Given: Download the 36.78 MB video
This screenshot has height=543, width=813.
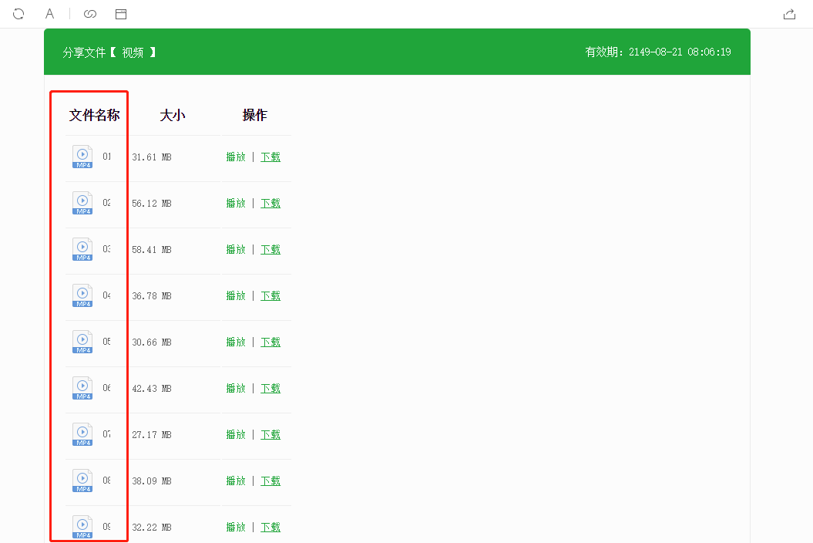Looking at the screenshot, I should click(270, 295).
